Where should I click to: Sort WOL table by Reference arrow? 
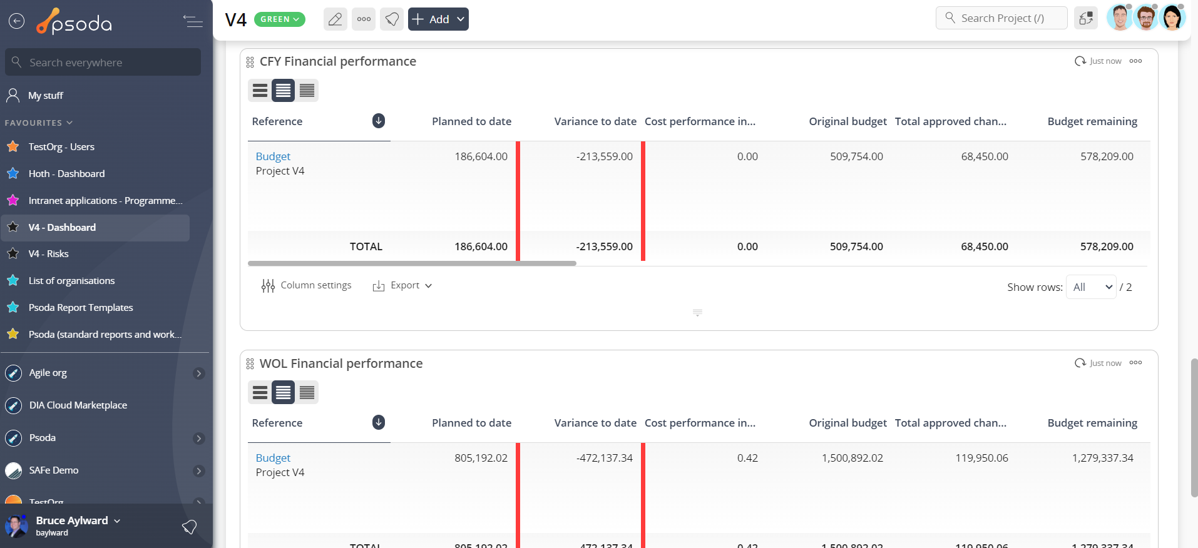click(379, 422)
